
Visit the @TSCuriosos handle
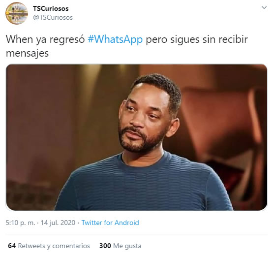coord(53,18)
